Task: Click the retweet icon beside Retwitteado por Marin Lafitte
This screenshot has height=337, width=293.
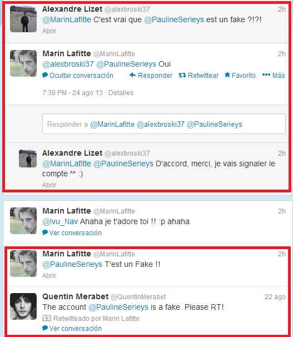Action: 47,318
